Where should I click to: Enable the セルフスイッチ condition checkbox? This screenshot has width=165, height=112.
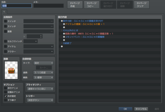5,41
